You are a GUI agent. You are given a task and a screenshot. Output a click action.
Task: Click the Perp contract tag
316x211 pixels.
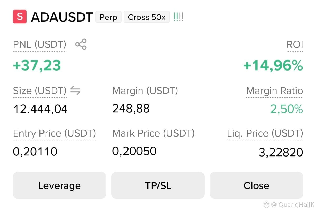point(108,17)
